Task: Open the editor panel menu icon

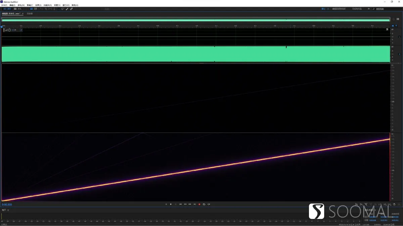Action: click(x=23, y=13)
